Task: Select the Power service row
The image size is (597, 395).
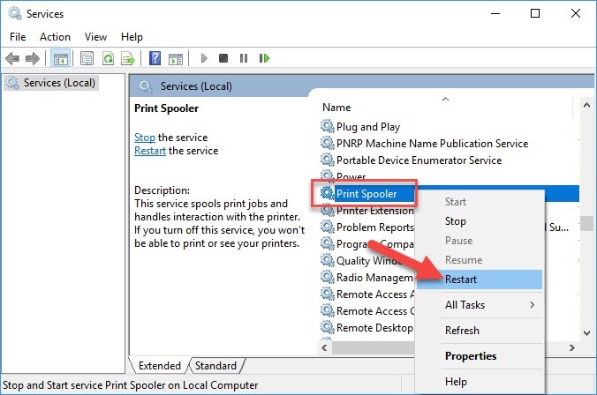Action: click(450, 177)
